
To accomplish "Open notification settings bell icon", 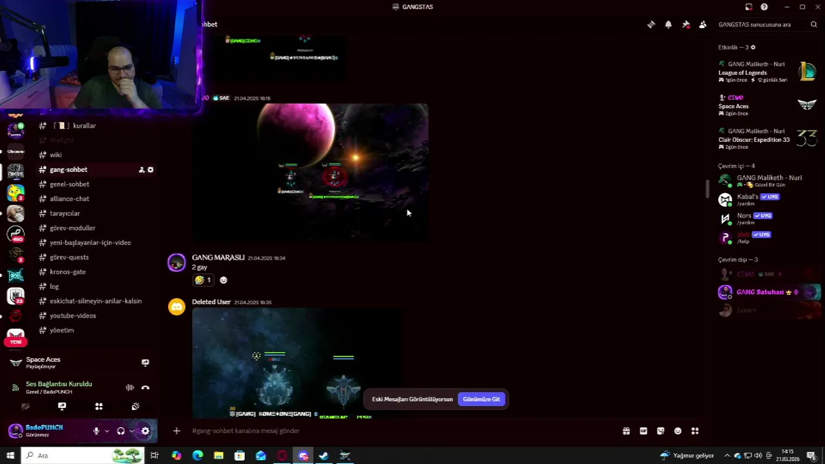I will click(668, 24).
